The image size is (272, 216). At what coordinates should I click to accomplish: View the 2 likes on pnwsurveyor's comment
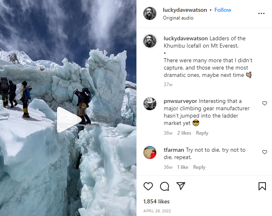184,133
